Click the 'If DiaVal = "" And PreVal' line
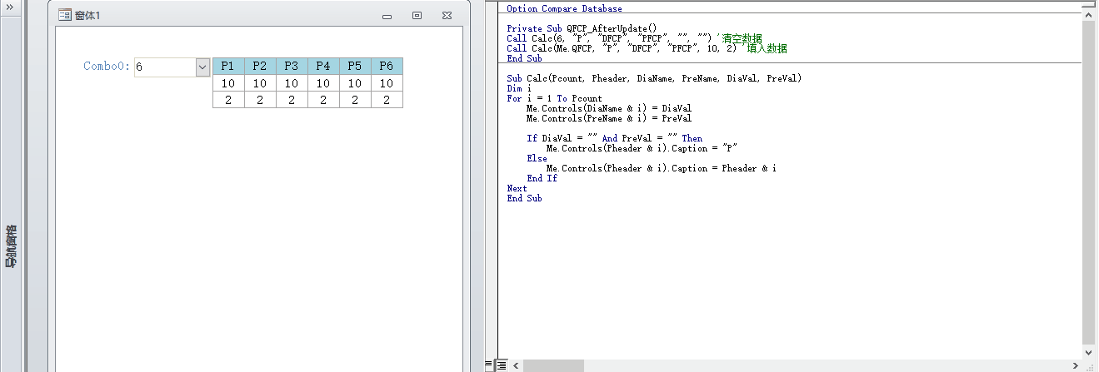1099x372 pixels. coord(614,138)
